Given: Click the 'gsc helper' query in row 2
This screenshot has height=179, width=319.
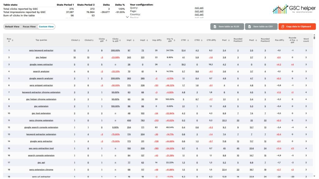Looking at the screenshot, I should pyautogui.click(x=41, y=57).
